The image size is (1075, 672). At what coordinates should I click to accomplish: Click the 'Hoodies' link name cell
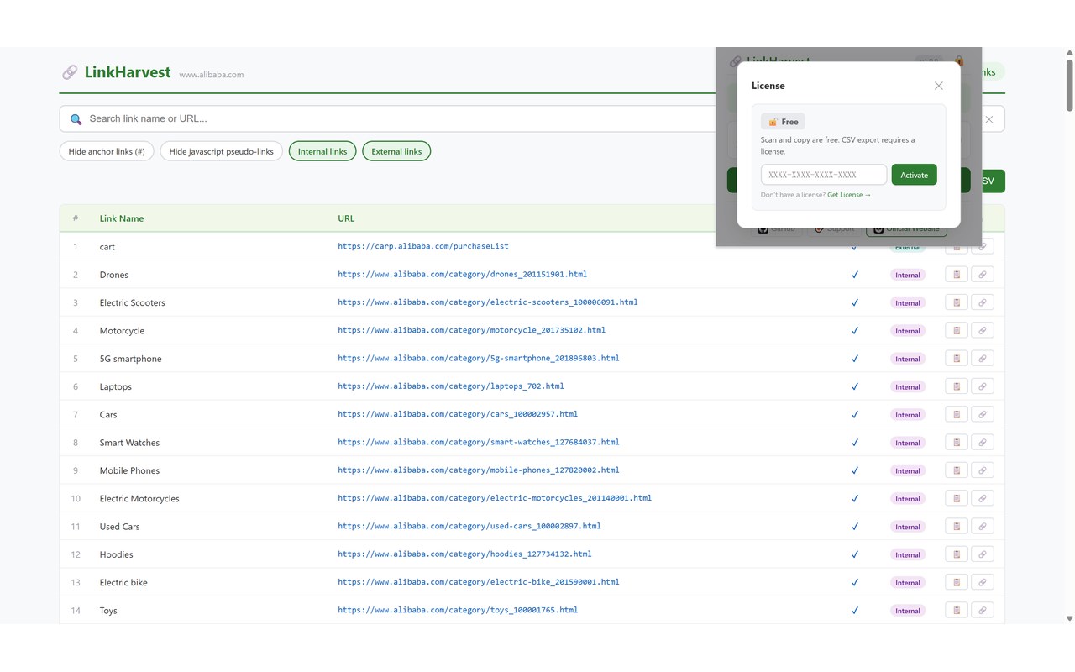coord(117,554)
